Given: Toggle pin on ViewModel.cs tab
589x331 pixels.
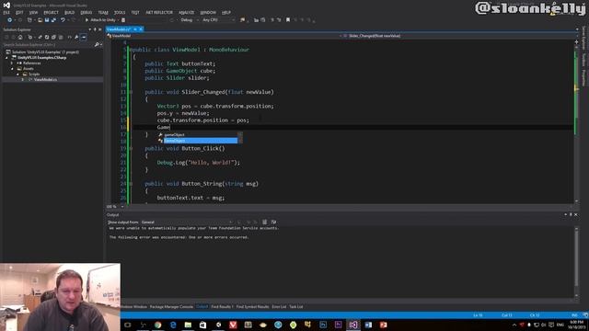Looking at the screenshot, I should click(x=135, y=29).
